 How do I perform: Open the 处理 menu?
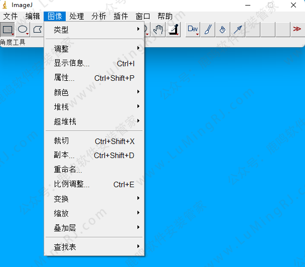(77, 16)
